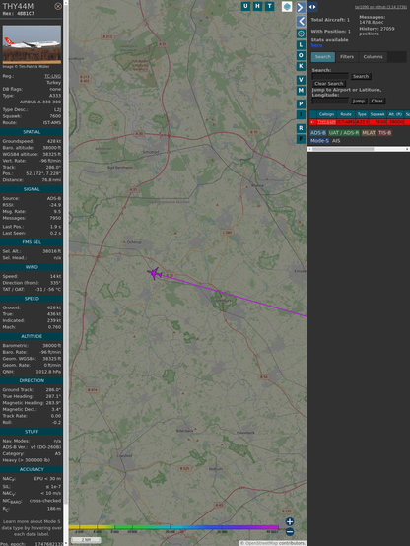Click the ACCURACY section header
This screenshot has height=546, width=410.
click(32, 469)
